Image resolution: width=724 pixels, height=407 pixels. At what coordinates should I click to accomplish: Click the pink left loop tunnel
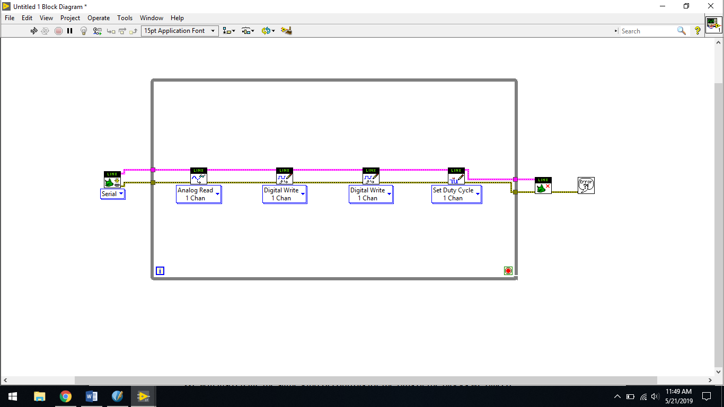coord(153,170)
